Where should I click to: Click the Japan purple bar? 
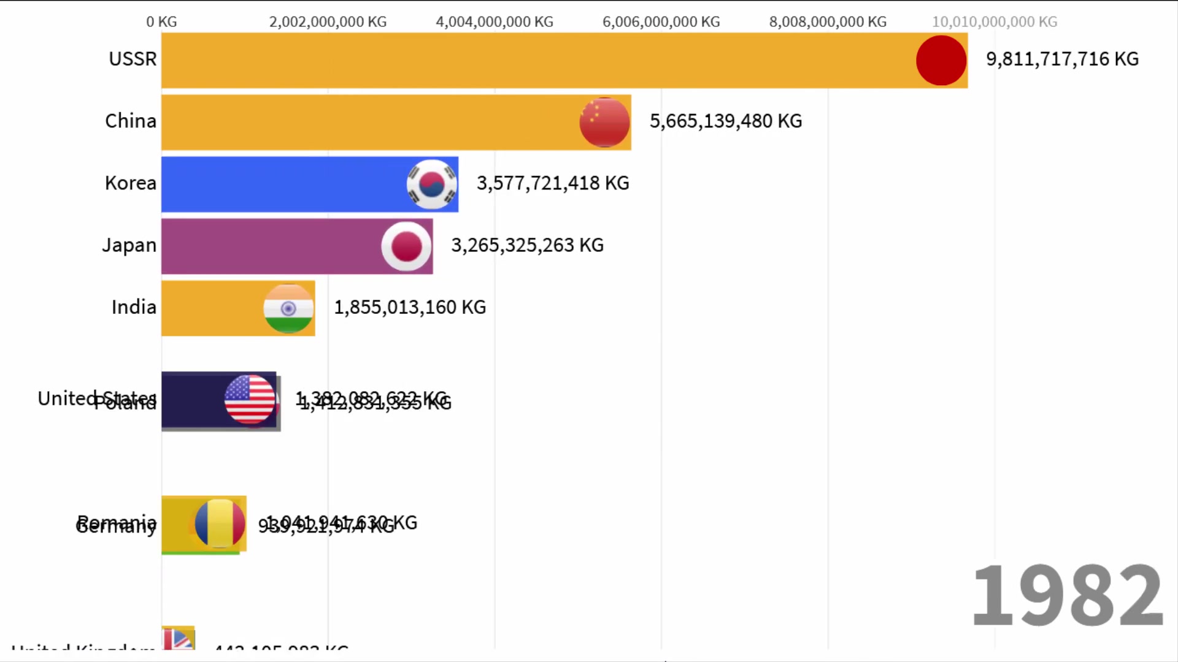[297, 246]
